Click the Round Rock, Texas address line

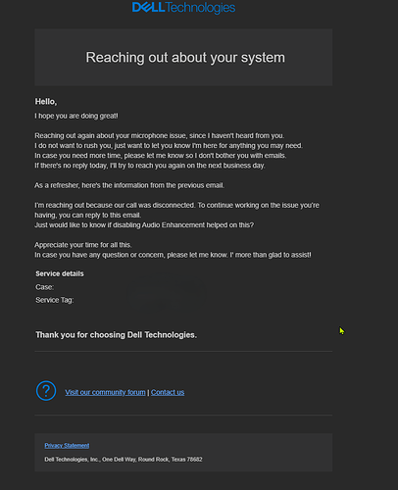[124, 460]
